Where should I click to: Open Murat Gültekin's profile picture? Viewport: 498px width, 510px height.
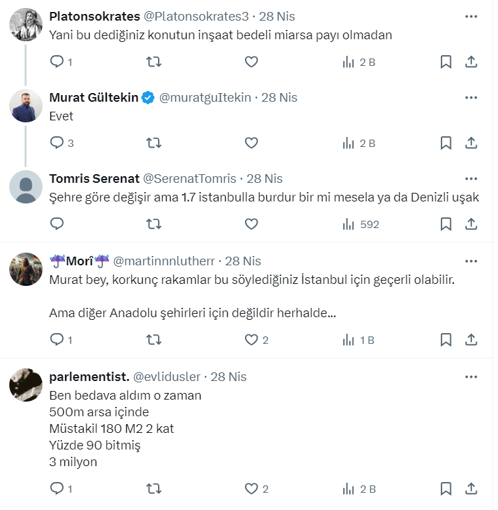(x=26, y=106)
